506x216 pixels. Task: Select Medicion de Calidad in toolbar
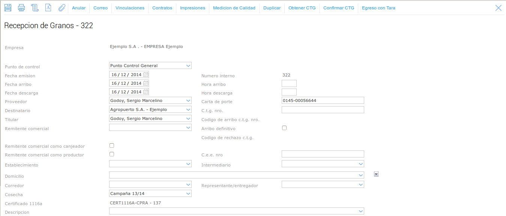pyautogui.click(x=234, y=8)
